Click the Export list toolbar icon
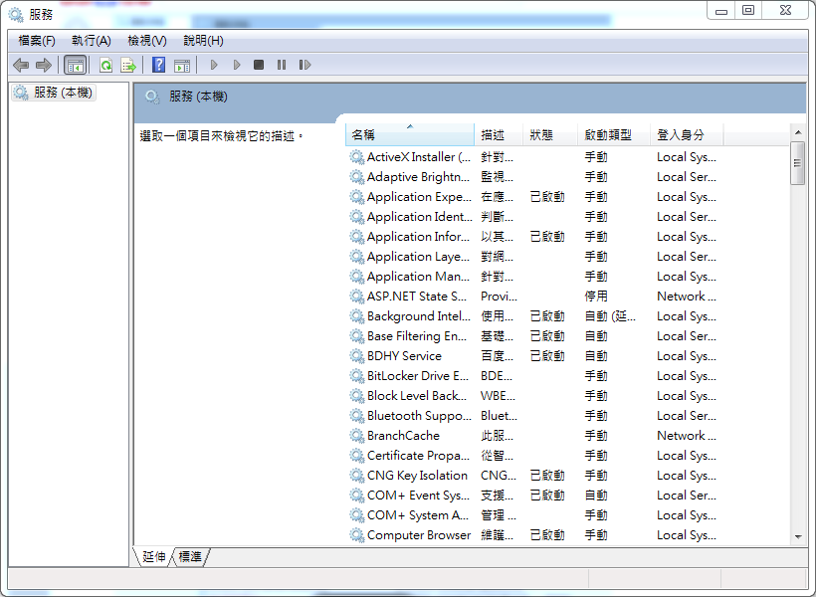 [128, 65]
